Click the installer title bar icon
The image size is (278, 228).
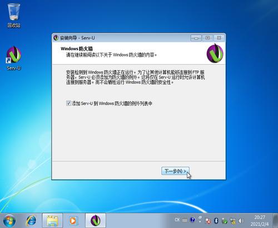(56, 38)
